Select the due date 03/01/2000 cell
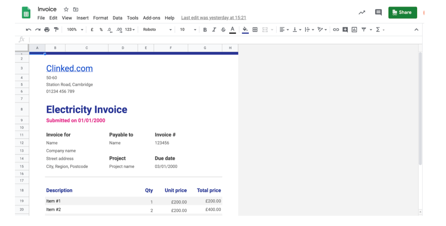The width and height of the screenshot is (446, 226). coord(166,166)
